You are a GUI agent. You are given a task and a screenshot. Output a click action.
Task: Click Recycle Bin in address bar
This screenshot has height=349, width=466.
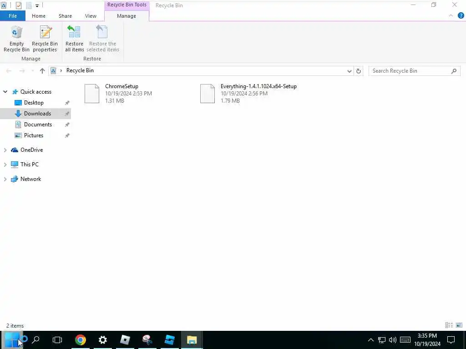tap(80, 70)
